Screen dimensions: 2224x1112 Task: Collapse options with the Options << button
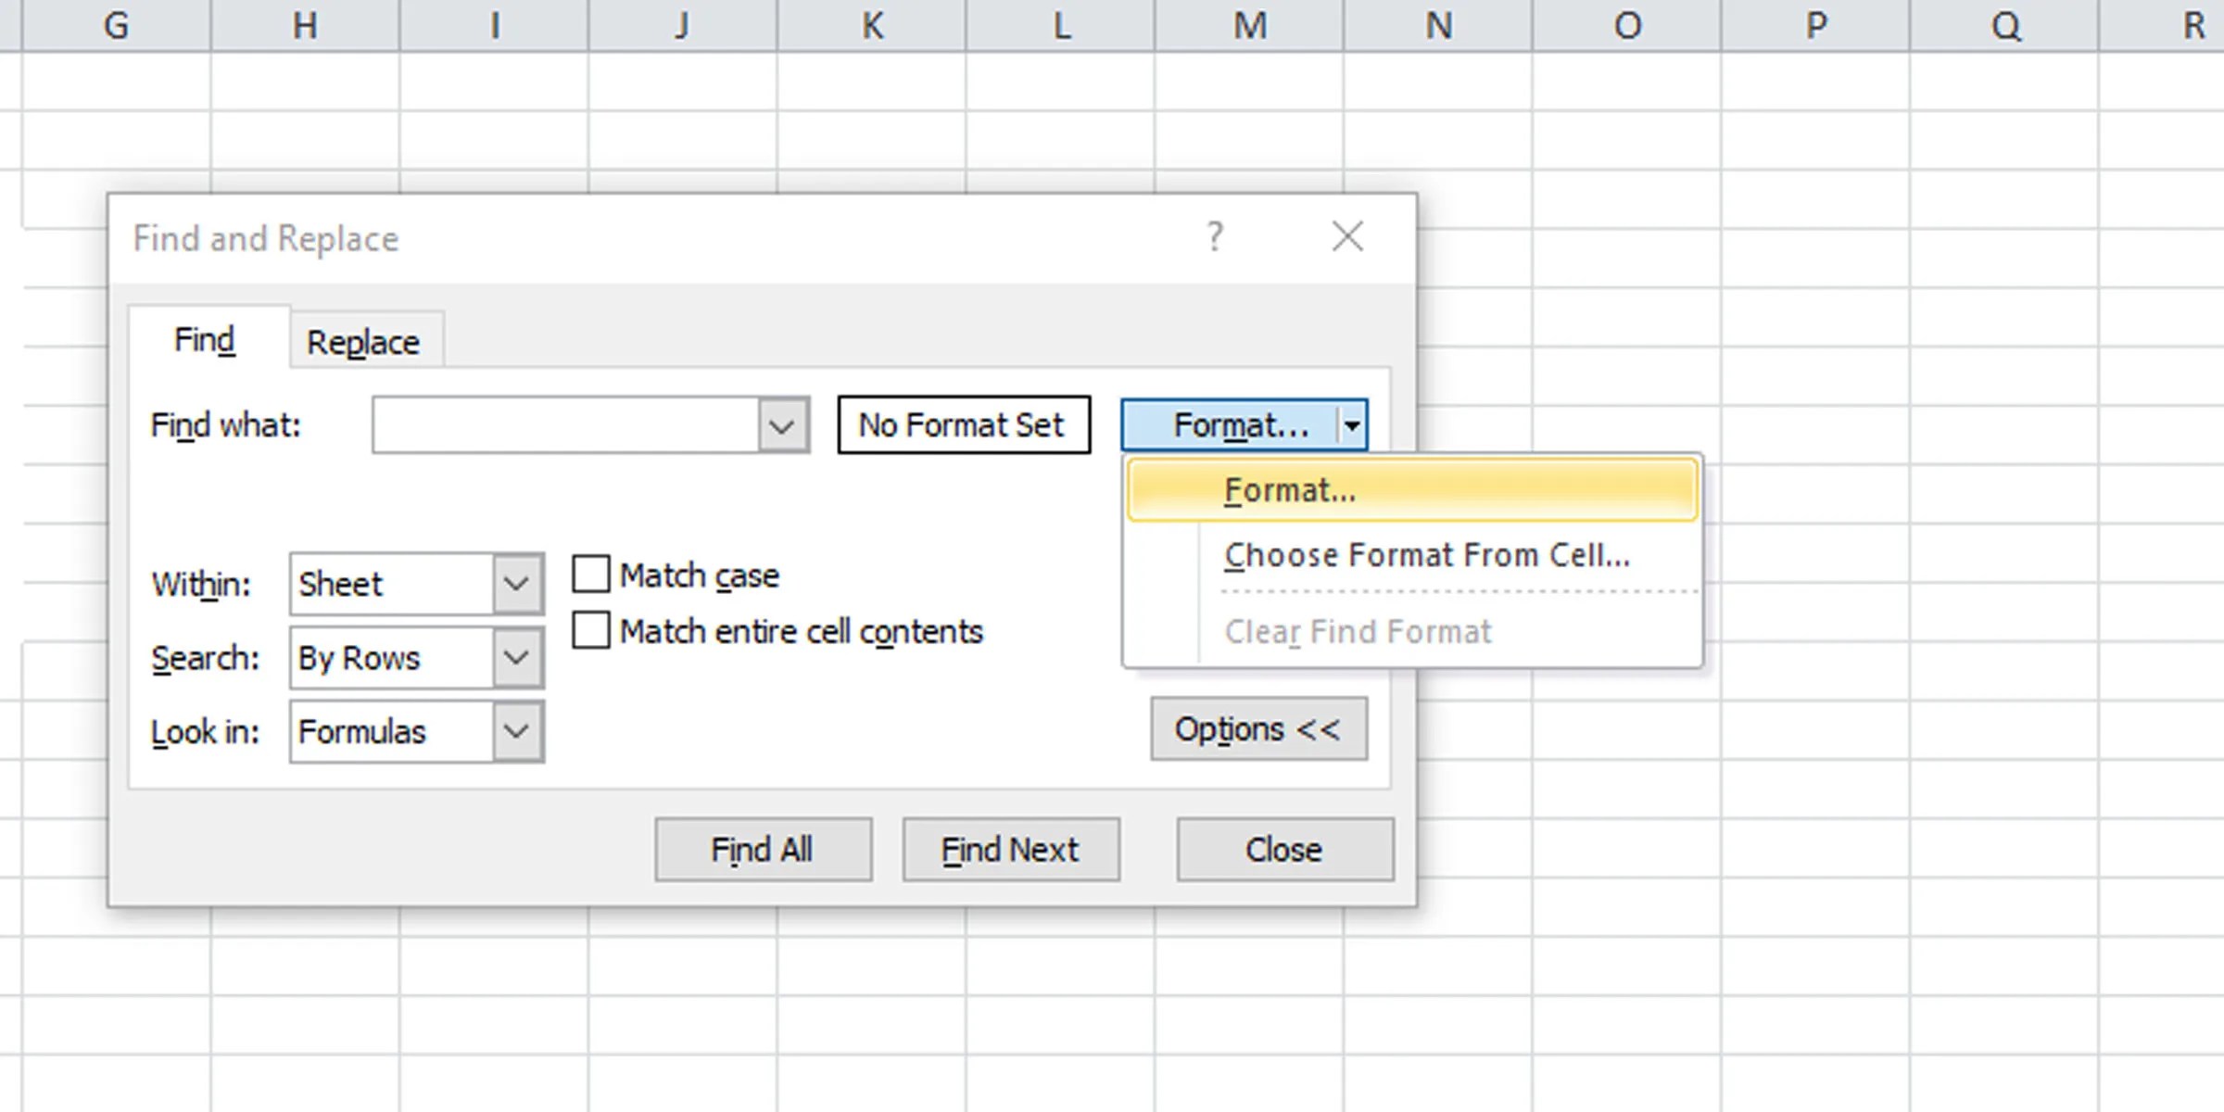coord(1258,728)
